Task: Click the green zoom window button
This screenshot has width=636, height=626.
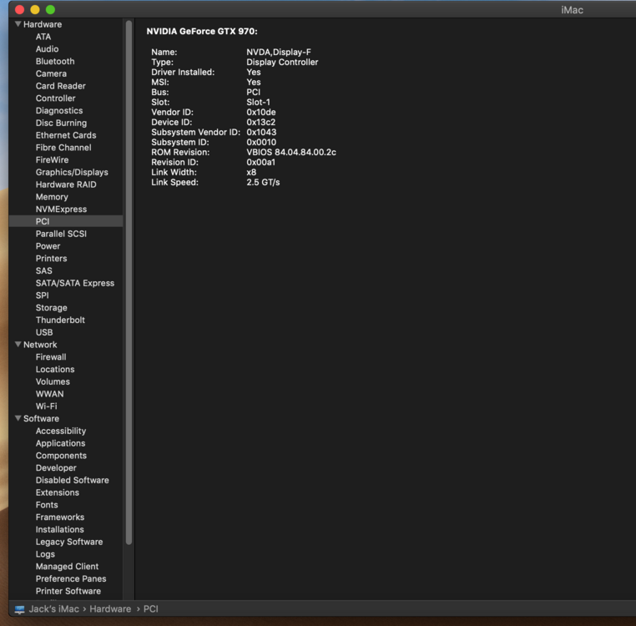Action: pyautogui.click(x=50, y=9)
